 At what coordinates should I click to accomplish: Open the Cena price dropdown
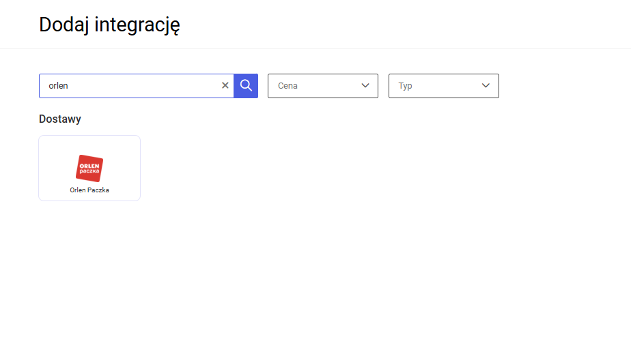click(x=322, y=86)
